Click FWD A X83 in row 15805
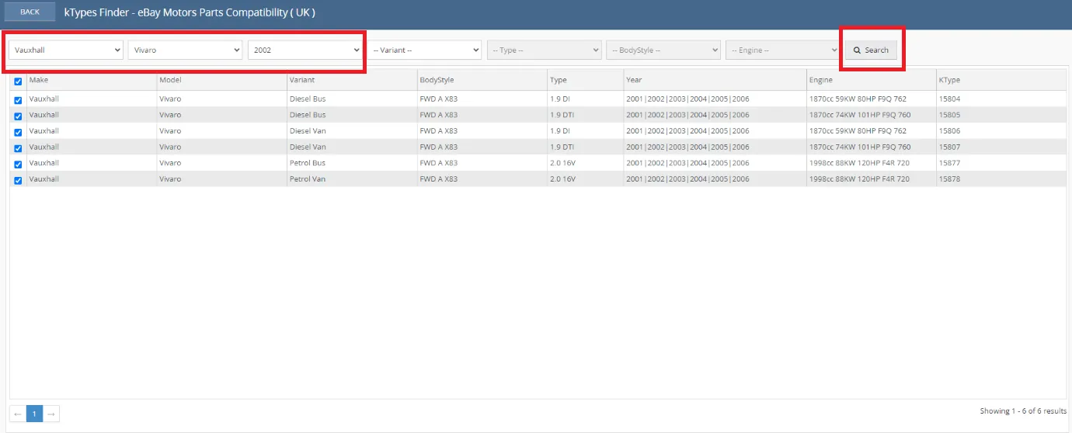Image resolution: width=1072 pixels, height=433 pixels. pos(439,115)
